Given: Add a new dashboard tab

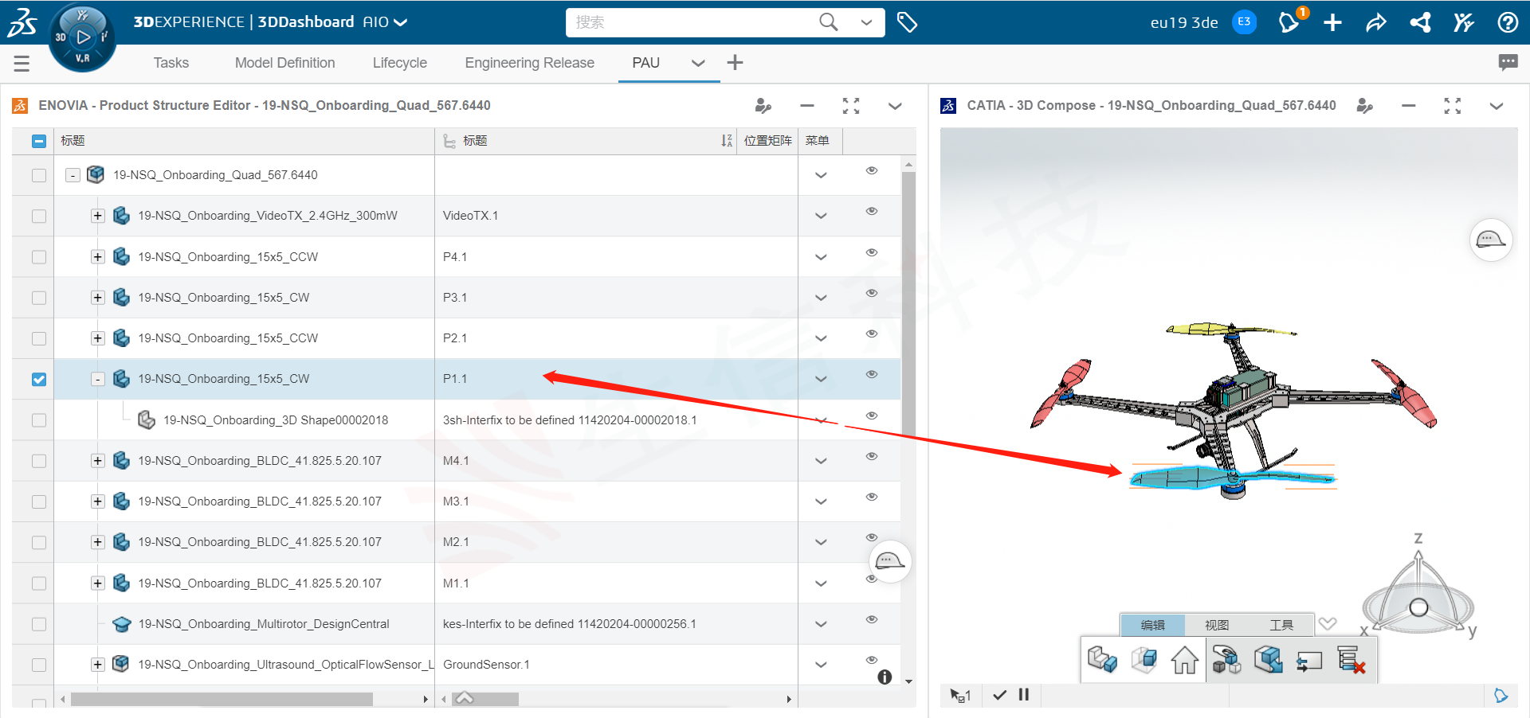Looking at the screenshot, I should click(735, 62).
